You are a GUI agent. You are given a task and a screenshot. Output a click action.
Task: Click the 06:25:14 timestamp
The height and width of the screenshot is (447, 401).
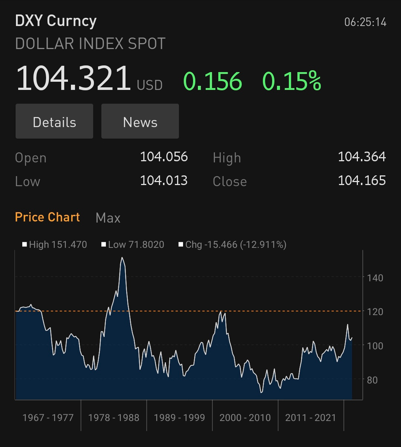pyautogui.click(x=365, y=22)
